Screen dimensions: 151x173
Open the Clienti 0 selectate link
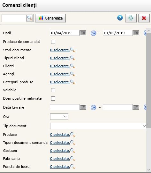coord(60,66)
